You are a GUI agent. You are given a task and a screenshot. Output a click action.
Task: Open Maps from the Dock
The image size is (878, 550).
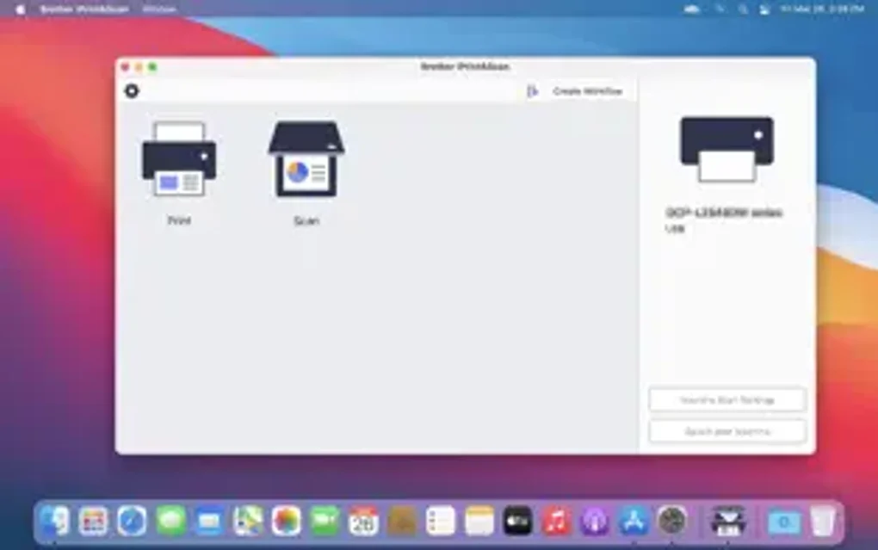click(248, 521)
